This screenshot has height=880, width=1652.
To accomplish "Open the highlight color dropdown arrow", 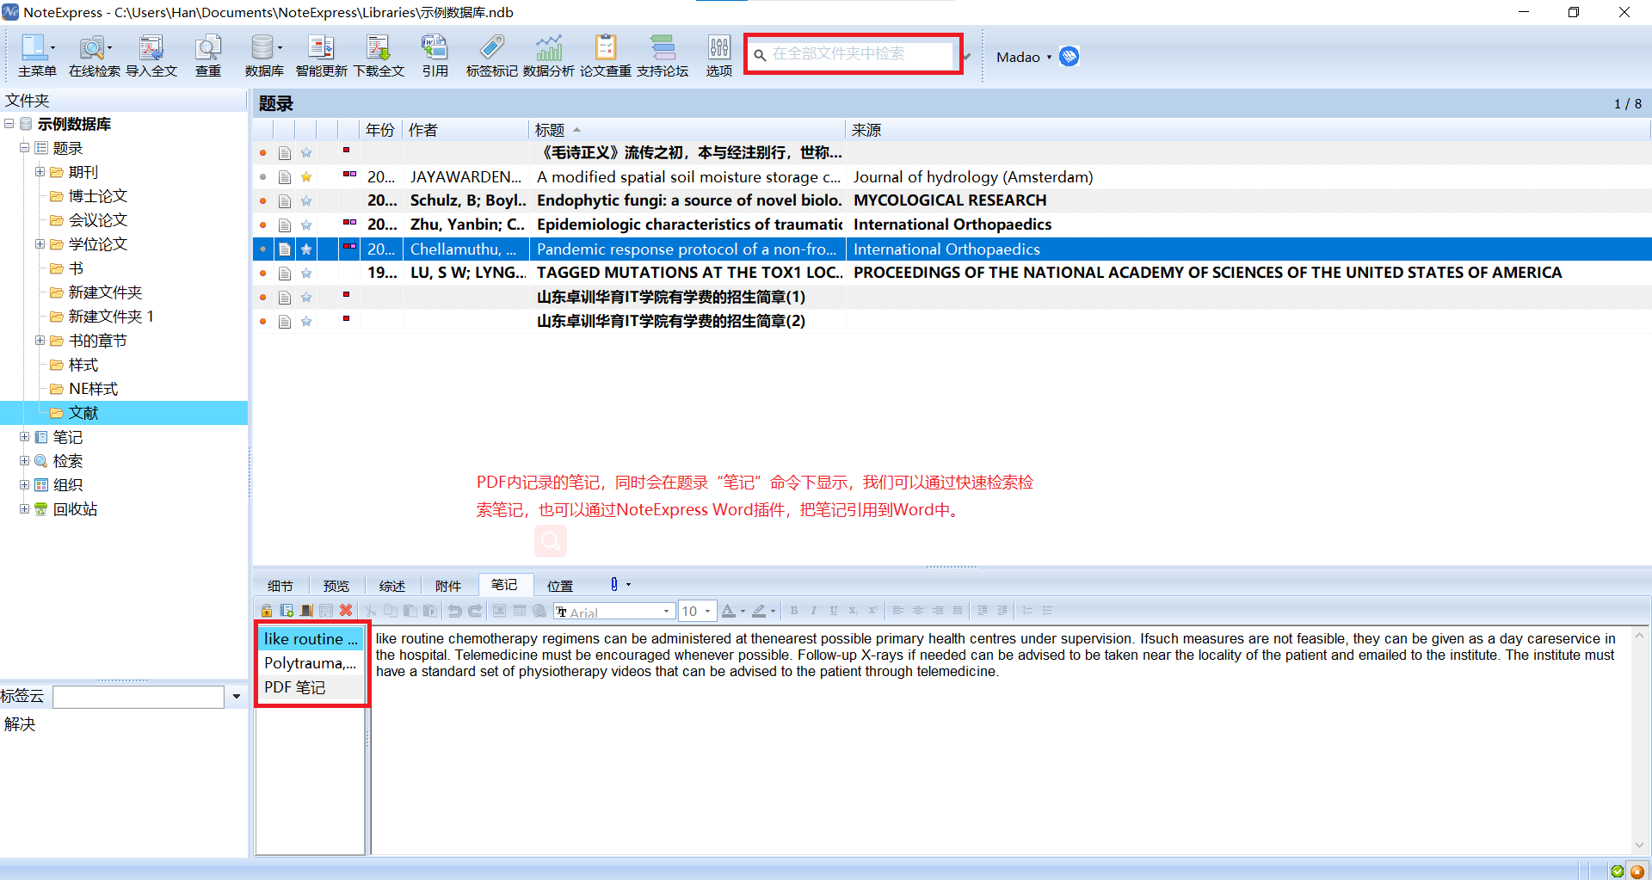I will (773, 612).
